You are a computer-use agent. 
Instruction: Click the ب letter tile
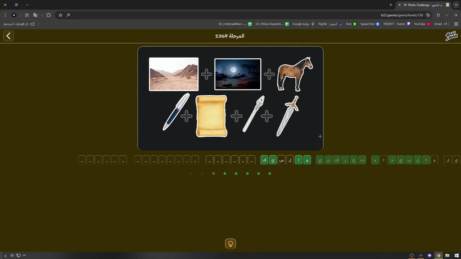click(409, 160)
